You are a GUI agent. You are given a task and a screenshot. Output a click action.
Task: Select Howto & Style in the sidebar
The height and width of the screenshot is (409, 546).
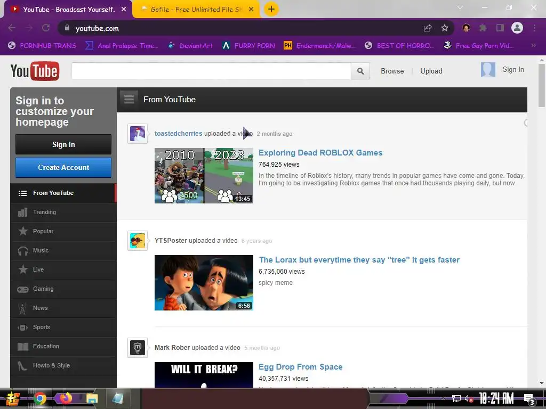[63, 365]
